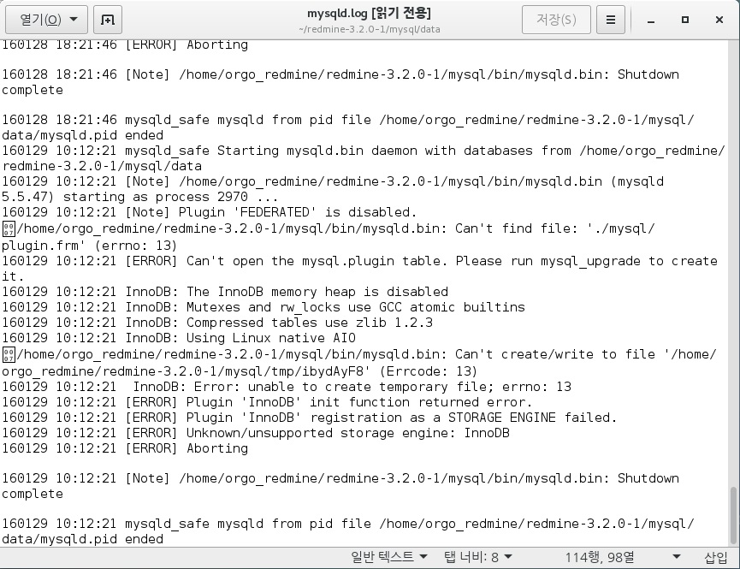
Task: Open the hamburger menu
Action: (x=610, y=19)
